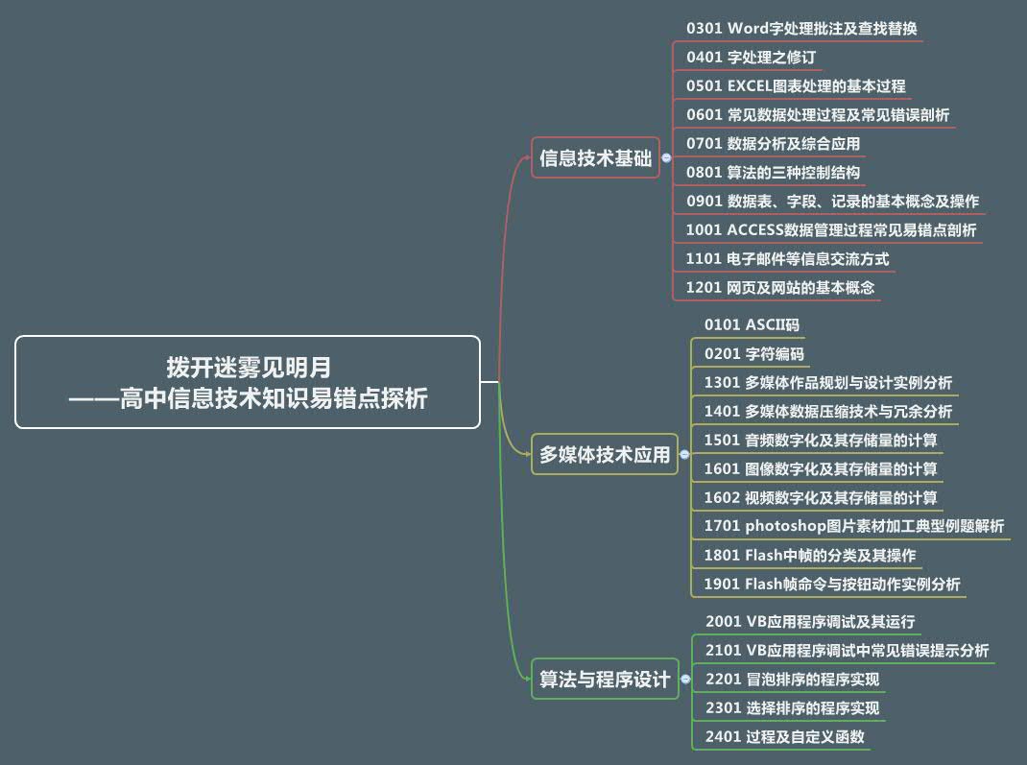Collapse the 多媒体技术应用 branch

pyautogui.click(x=683, y=455)
